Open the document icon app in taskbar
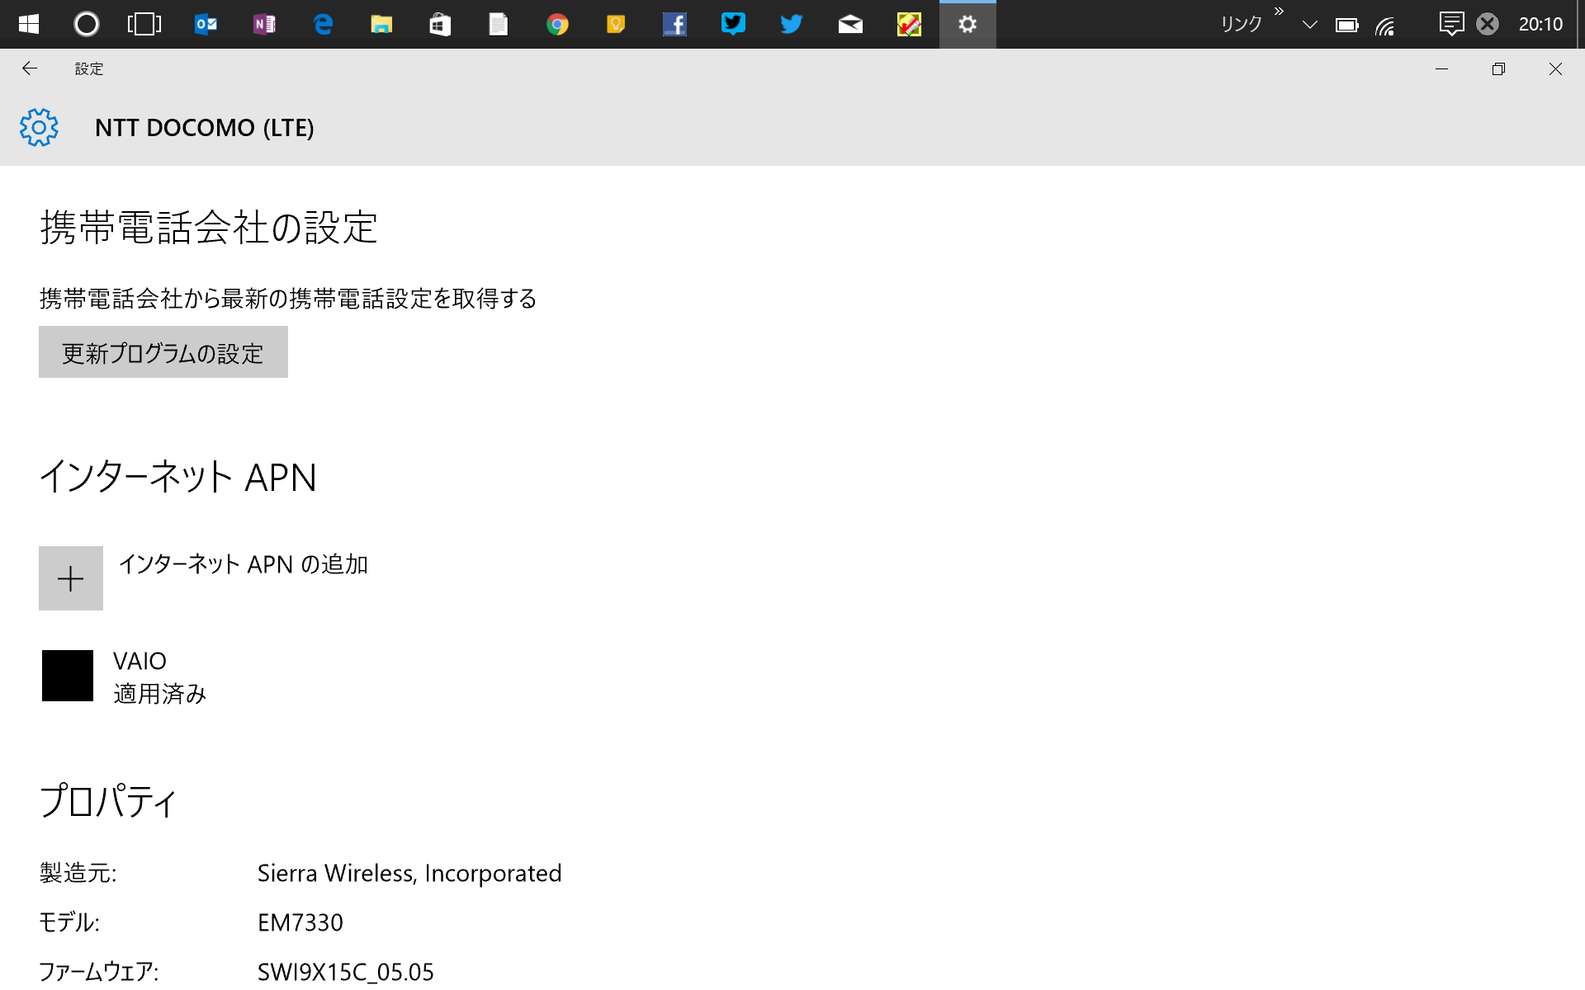This screenshot has height=990, width=1585. (499, 25)
